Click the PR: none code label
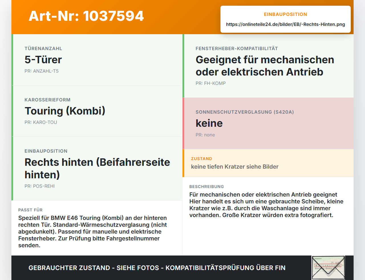365x280 pixels. [x=205, y=135]
